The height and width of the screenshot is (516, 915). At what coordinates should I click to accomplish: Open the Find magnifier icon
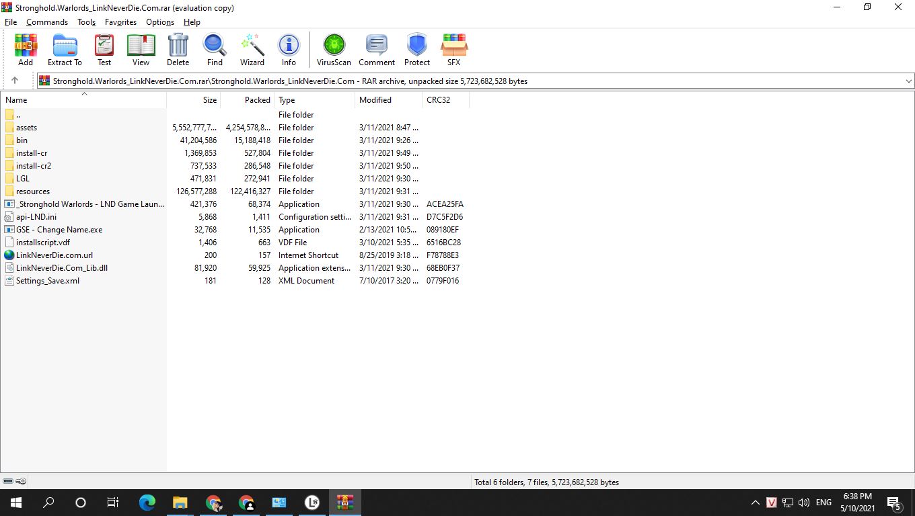coord(215,50)
